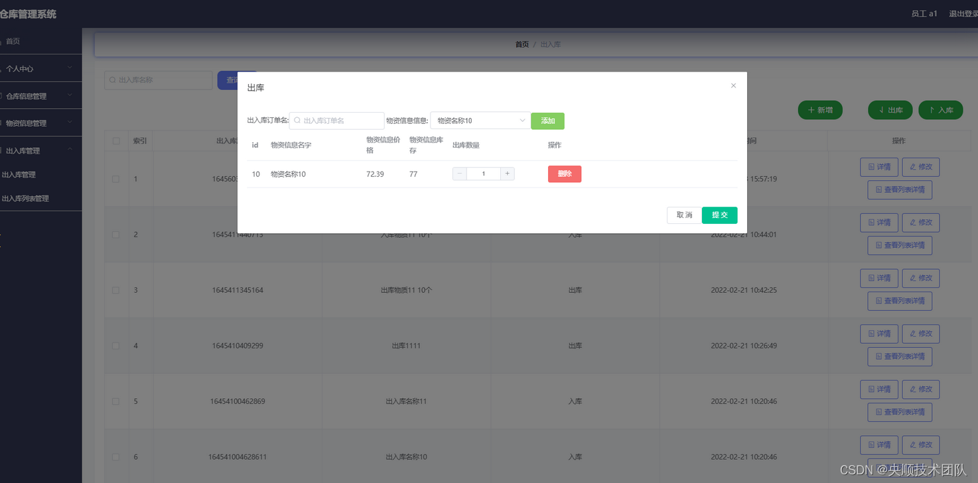Click cell 出入库名称11

point(406,402)
